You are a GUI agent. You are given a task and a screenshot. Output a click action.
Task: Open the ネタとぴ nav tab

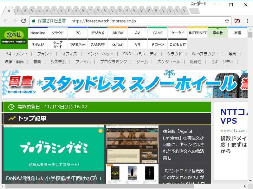[38, 44]
